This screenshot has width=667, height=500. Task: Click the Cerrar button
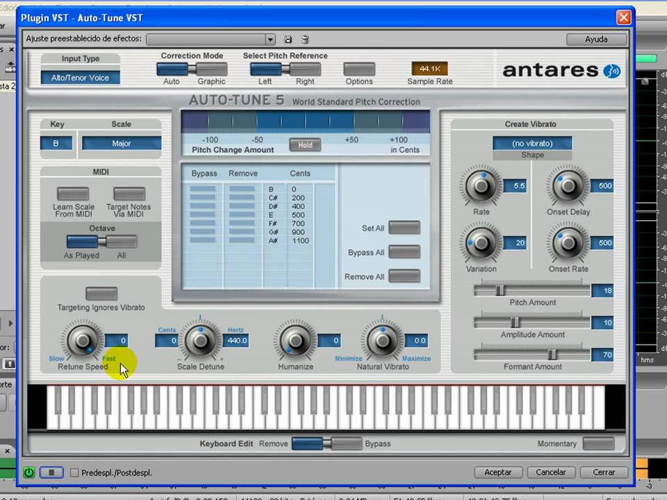point(604,472)
